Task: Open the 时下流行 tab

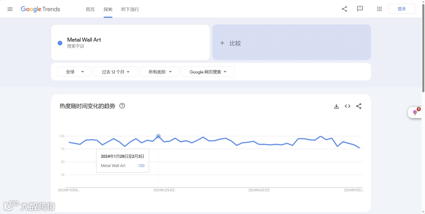Action: [130, 9]
